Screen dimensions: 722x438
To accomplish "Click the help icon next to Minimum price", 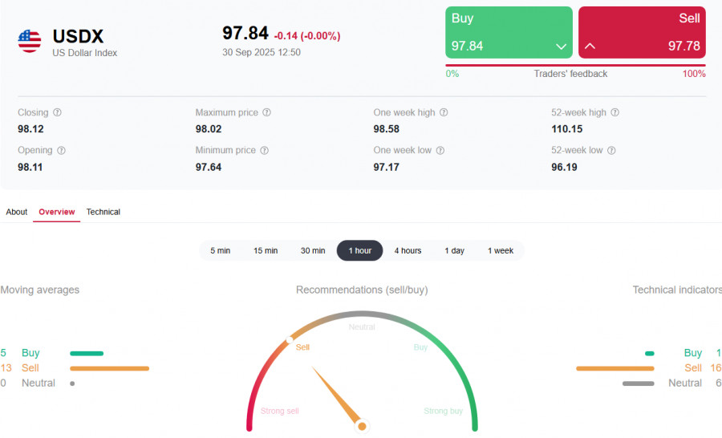I will pyautogui.click(x=264, y=151).
